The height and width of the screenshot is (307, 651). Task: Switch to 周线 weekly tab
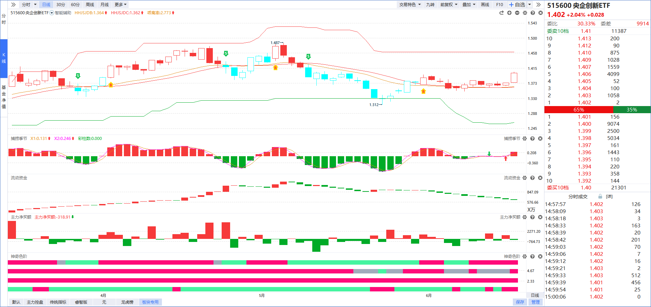(90, 4)
